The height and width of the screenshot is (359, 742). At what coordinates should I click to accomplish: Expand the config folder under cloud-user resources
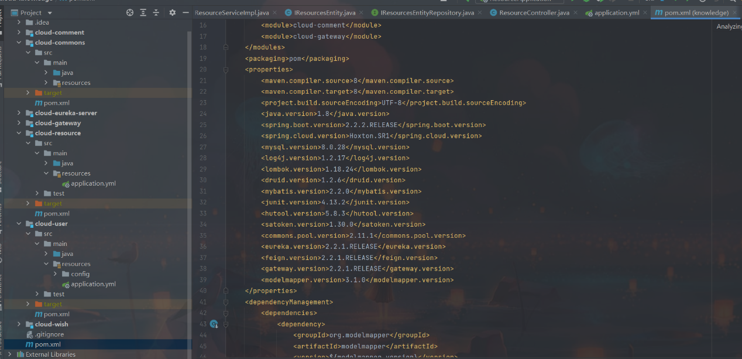point(56,274)
